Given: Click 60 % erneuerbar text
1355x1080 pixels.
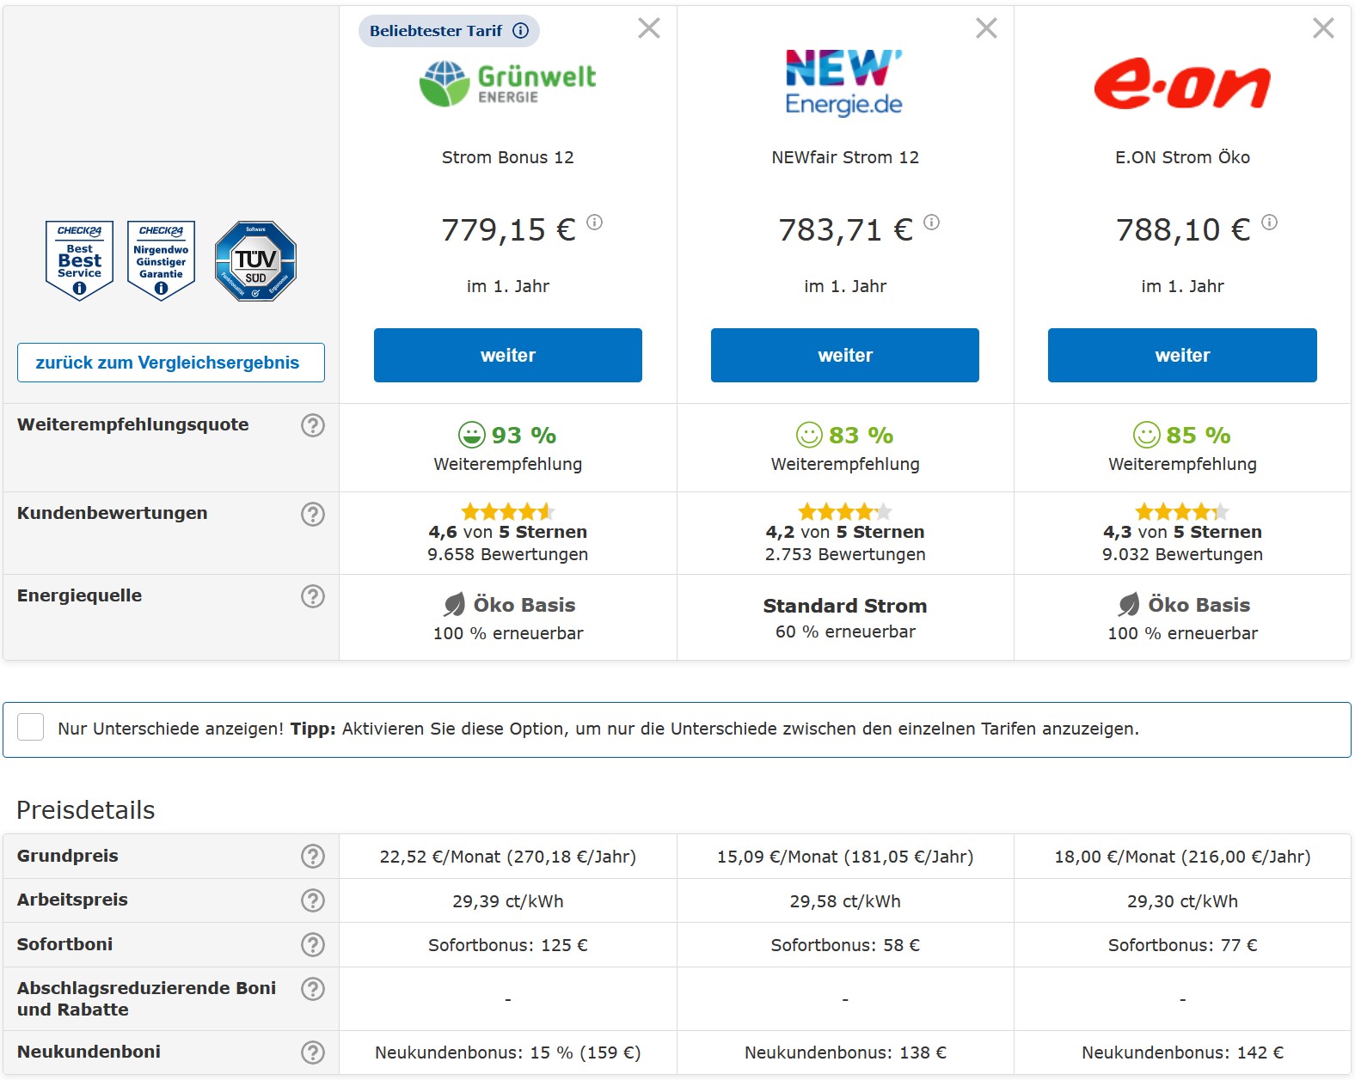Looking at the screenshot, I should [845, 632].
